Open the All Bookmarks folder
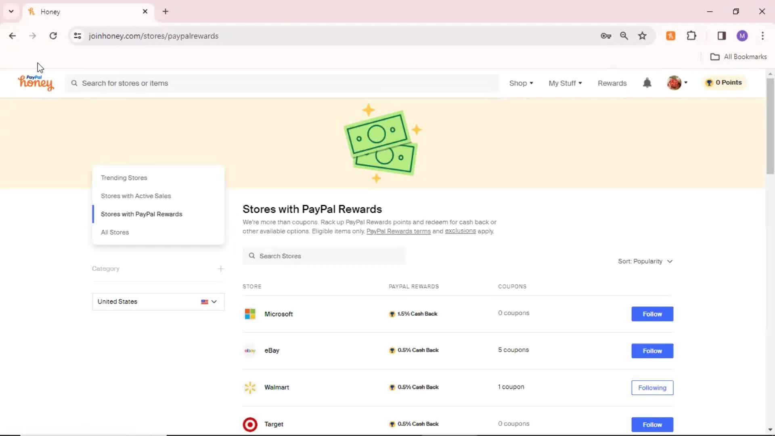Image resolution: width=775 pixels, height=436 pixels. pyautogui.click(x=738, y=57)
